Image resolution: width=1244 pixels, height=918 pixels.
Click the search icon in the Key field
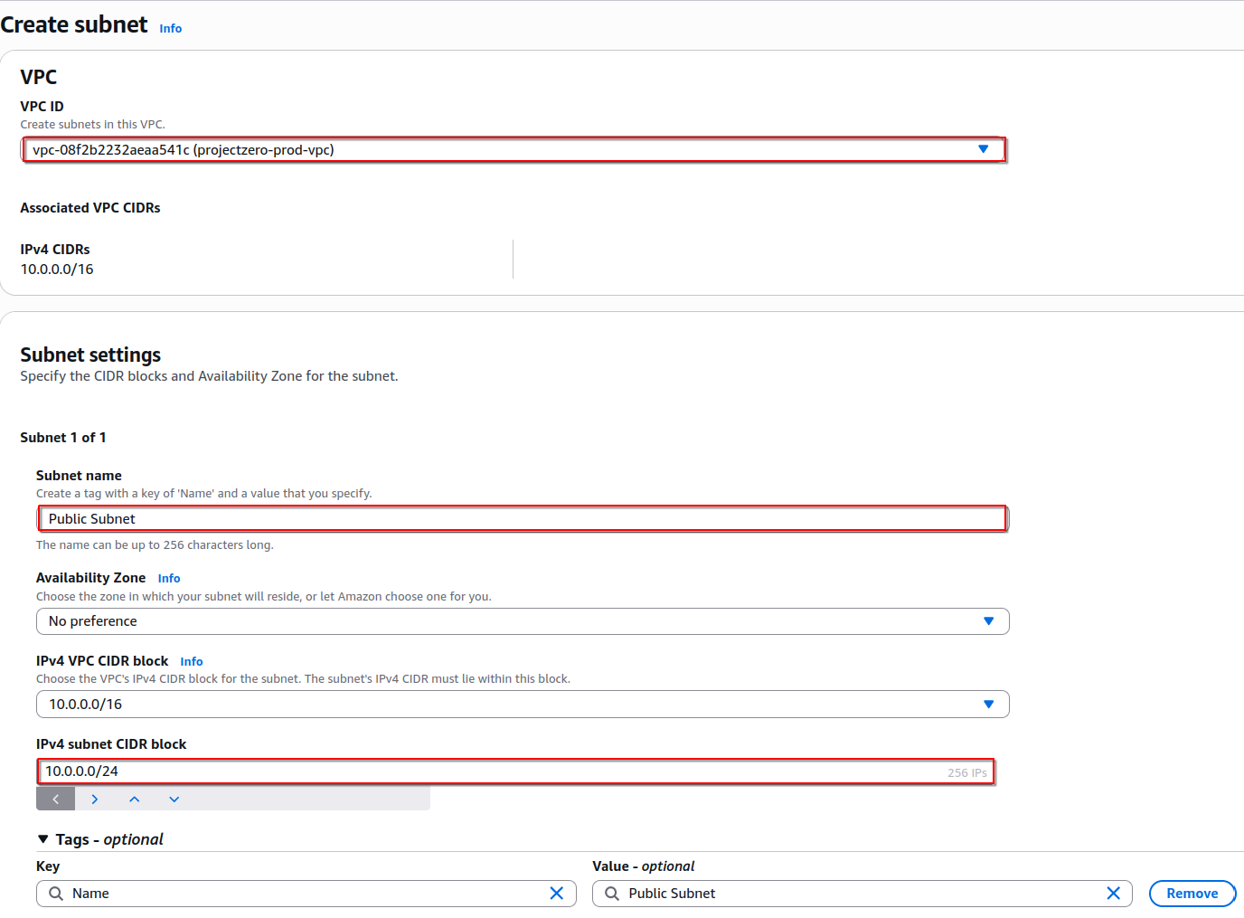pos(56,894)
